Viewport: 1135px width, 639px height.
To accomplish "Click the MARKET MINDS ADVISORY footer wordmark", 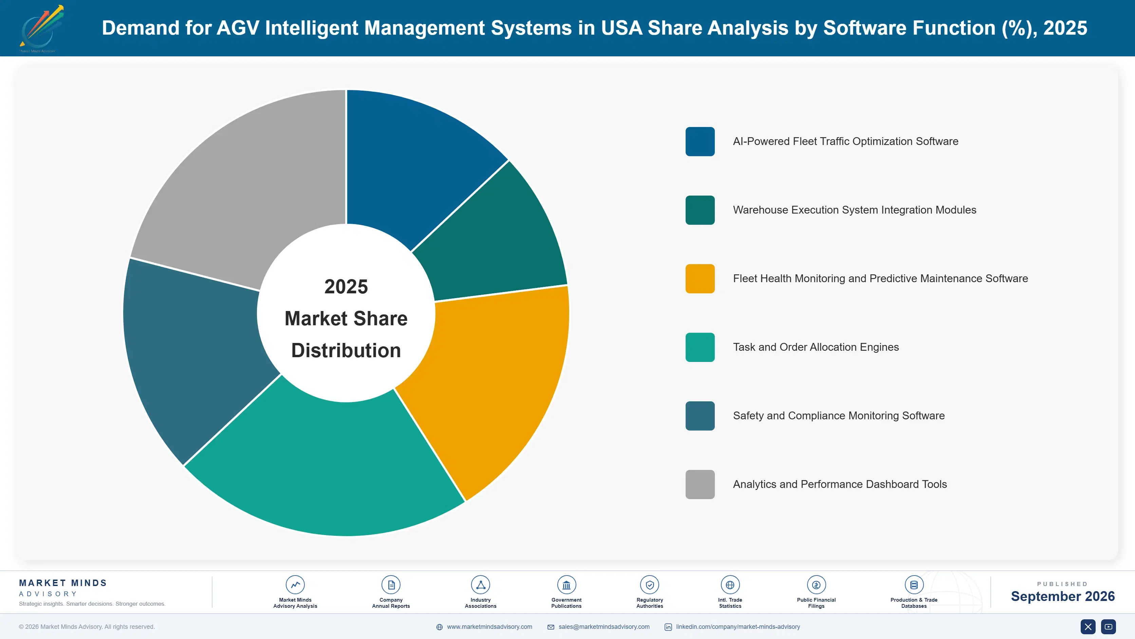I will (x=63, y=588).
